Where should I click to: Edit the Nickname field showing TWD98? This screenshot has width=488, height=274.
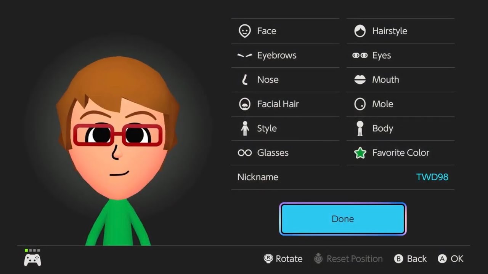coord(343,177)
